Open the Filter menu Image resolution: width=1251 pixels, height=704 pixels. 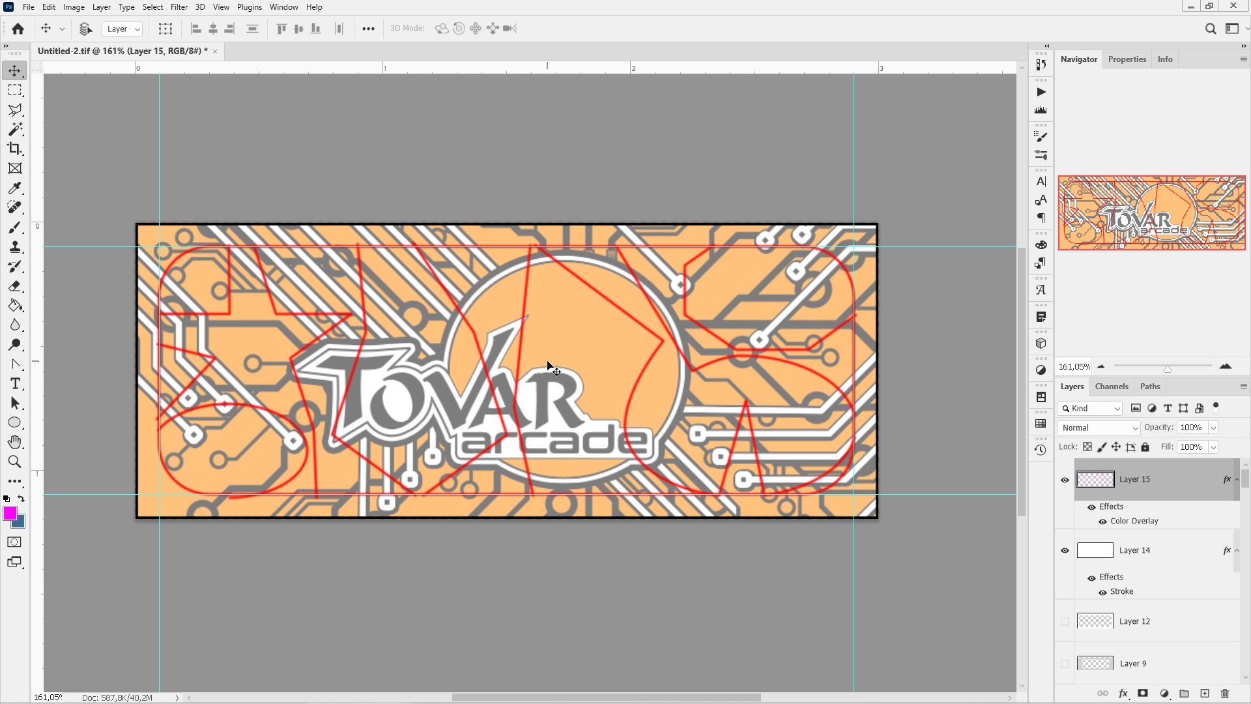[x=179, y=7]
